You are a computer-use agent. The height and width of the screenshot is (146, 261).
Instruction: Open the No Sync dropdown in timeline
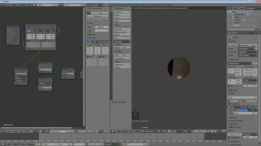113,144
